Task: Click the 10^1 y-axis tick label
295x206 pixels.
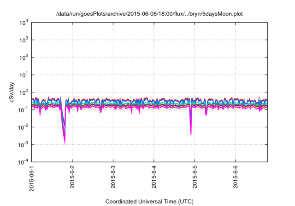Action: click(x=24, y=75)
